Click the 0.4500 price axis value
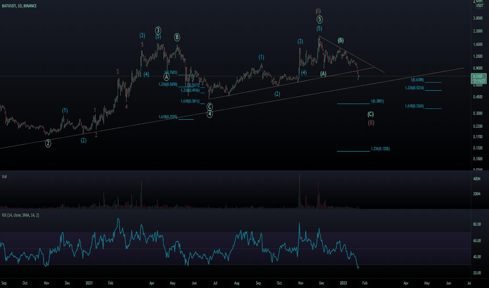 pos(478,97)
